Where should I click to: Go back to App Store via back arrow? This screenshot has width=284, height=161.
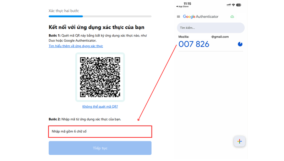182,6
